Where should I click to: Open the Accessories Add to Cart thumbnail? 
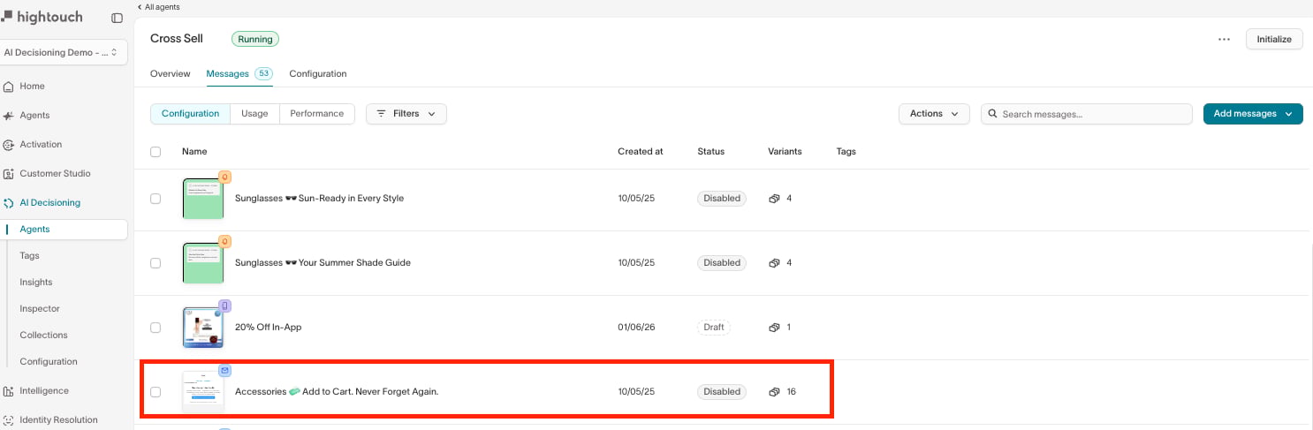[203, 392]
